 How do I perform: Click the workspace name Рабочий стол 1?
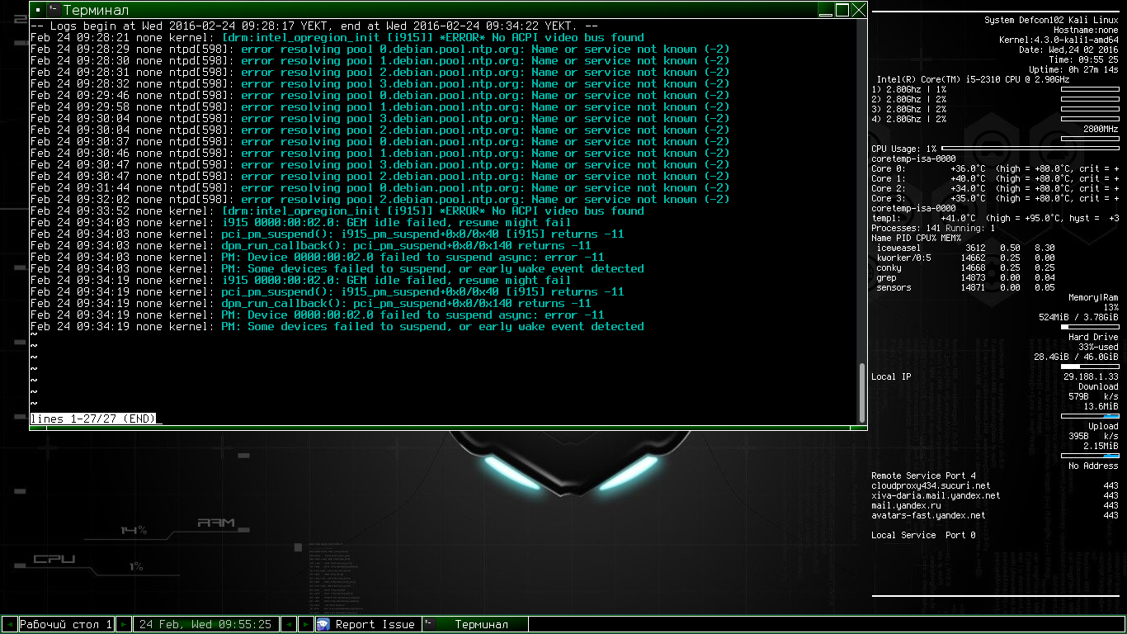(x=66, y=625)
